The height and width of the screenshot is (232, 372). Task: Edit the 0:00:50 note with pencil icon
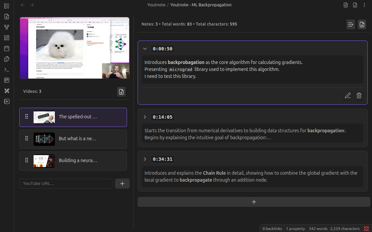pos(348,96)
